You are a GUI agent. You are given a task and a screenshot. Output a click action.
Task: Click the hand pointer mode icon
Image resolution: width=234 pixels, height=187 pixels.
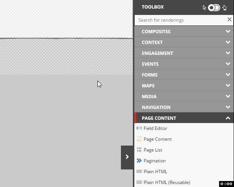(x=224, y=7)
